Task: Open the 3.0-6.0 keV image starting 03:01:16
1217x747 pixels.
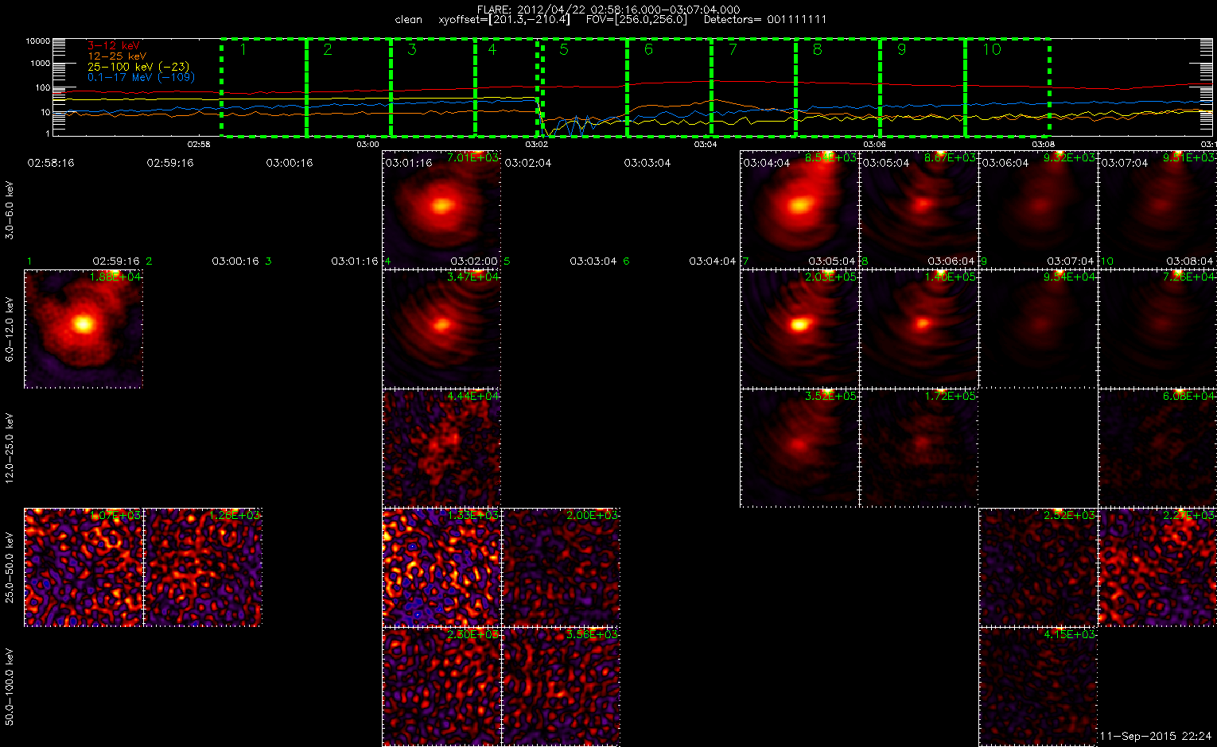Action: pyautogui.click(x=441, y=210)
